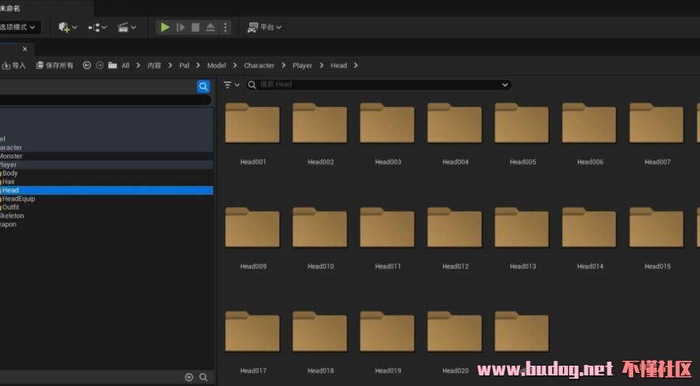The image size is (700, 386).
Task: Open the play options three-dot menu
Action: tap(225, 27)
